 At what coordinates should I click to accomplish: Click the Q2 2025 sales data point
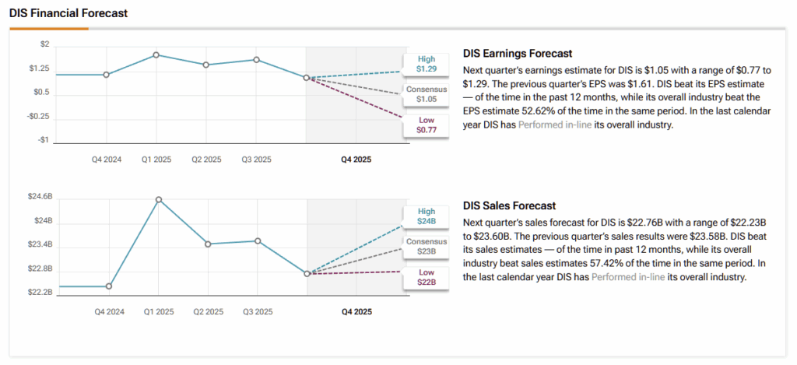pos(208,244)
